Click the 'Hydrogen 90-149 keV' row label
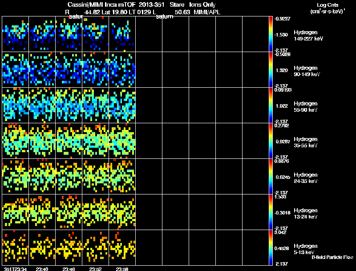 (307, 71)
